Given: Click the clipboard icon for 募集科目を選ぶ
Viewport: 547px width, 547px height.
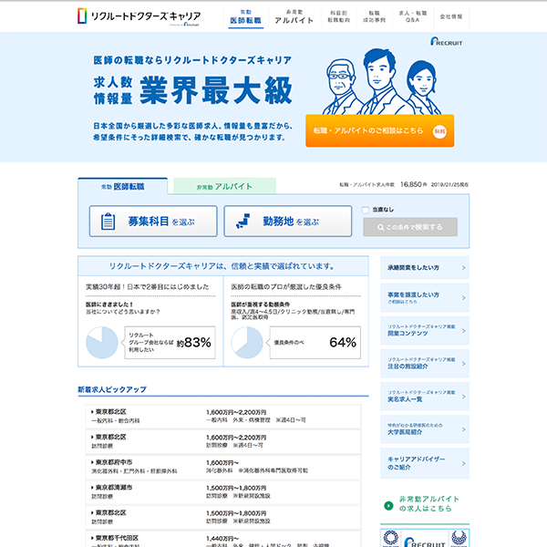Looking at the screenshot, I should pos(108,222).
